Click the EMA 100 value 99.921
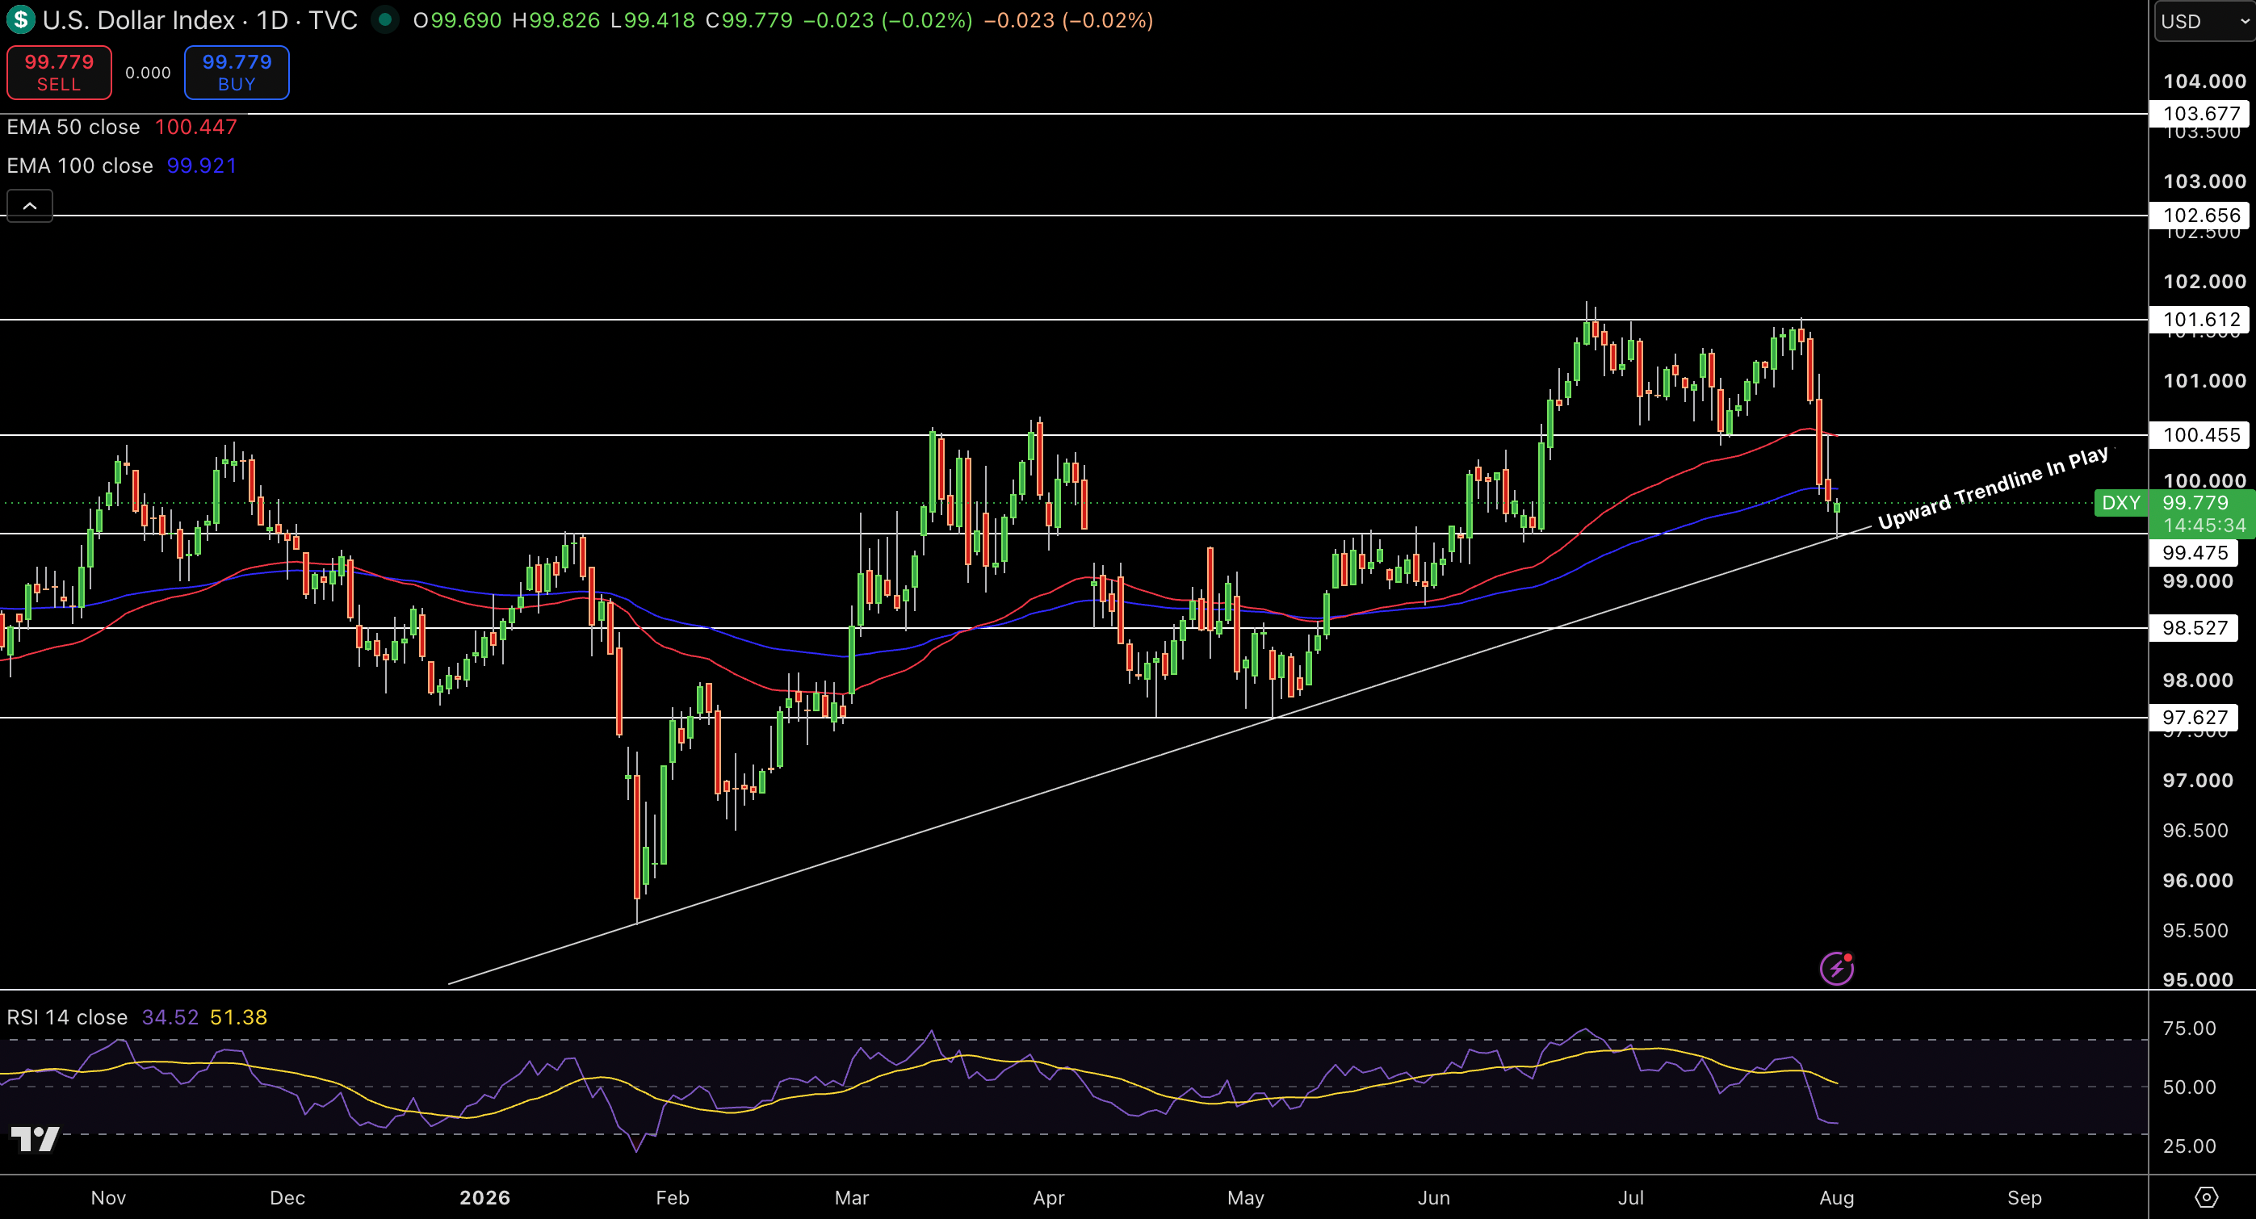The height and width of the screenshot is (1219, 2256). click(203, 165)
